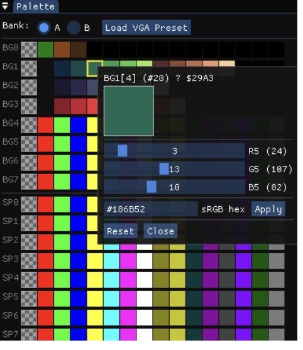Select the green swatch in BG0 row

coord(45,50)
